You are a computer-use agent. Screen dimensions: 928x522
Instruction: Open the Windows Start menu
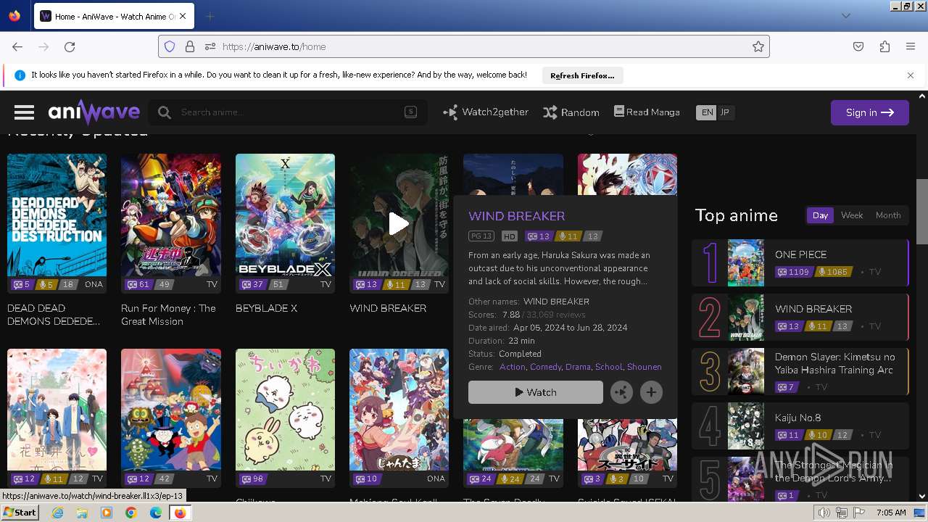click(x=20, y=513)
